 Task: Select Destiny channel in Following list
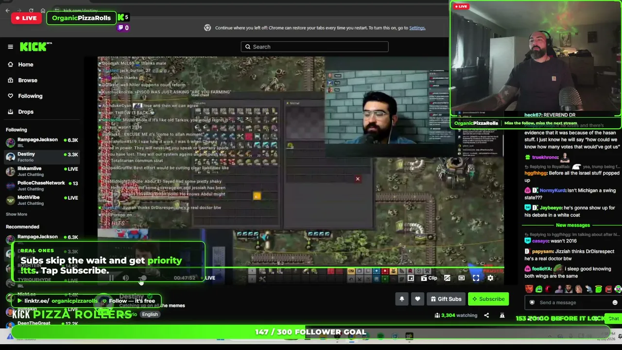pos(42,157)
